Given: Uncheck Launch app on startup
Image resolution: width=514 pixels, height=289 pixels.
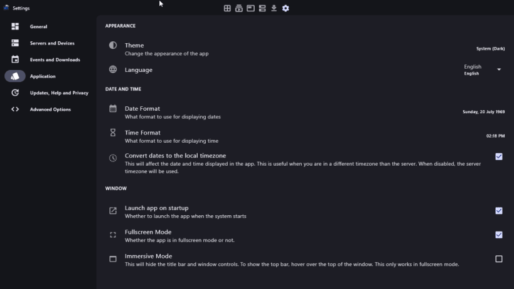Looking at the screenshot, I should click(x=499, y=211).
